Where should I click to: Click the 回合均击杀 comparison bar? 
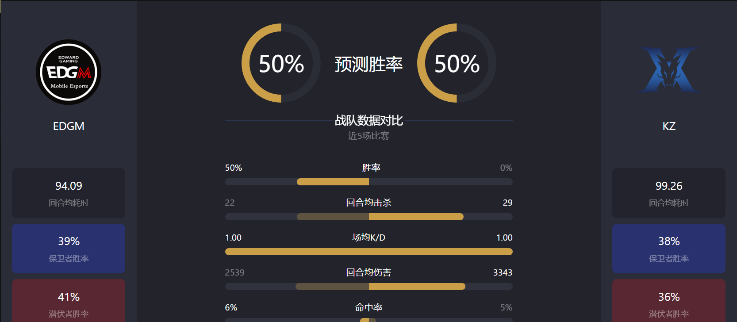coord(369,217)
